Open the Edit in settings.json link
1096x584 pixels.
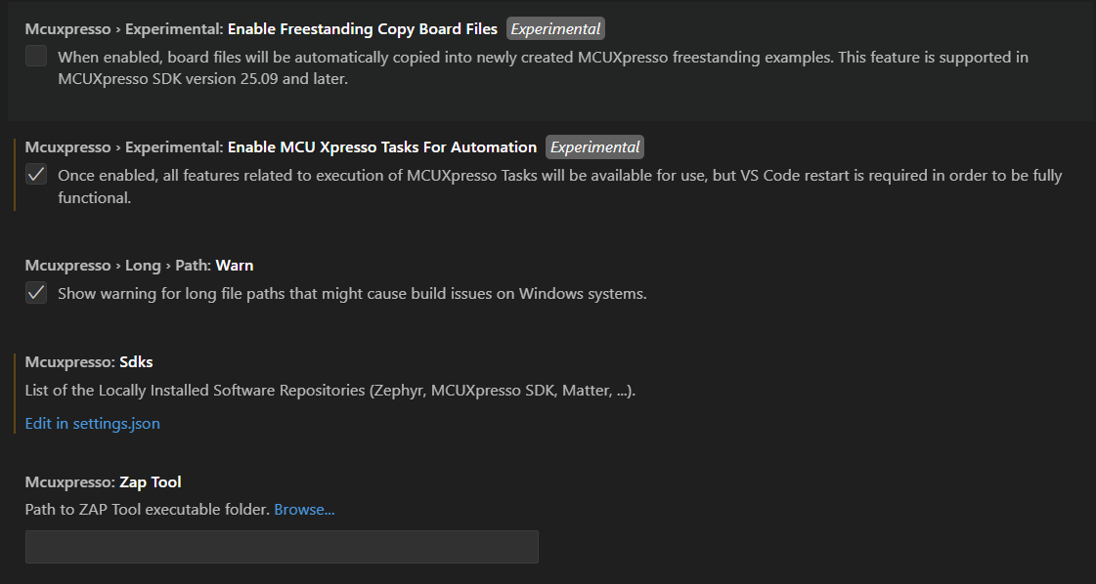[x=92, y=423]
